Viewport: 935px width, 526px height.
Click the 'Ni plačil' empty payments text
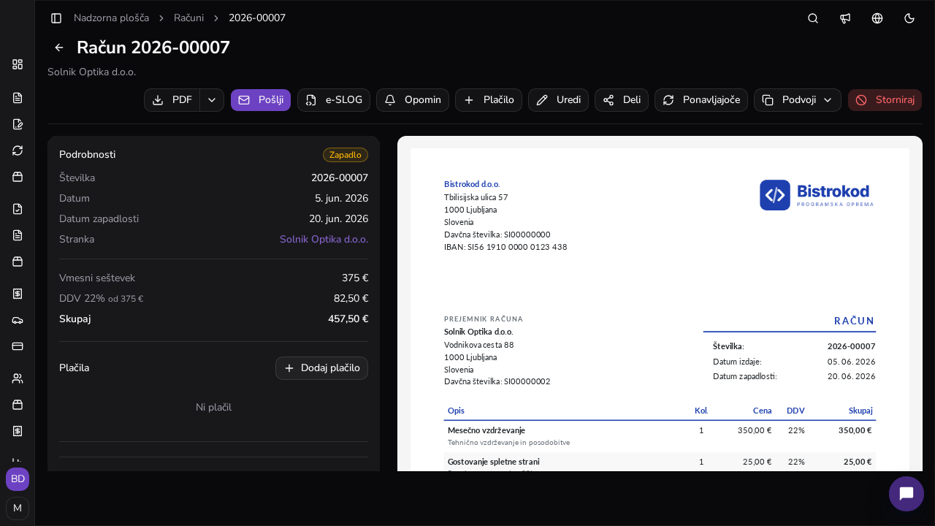[213, 407]
